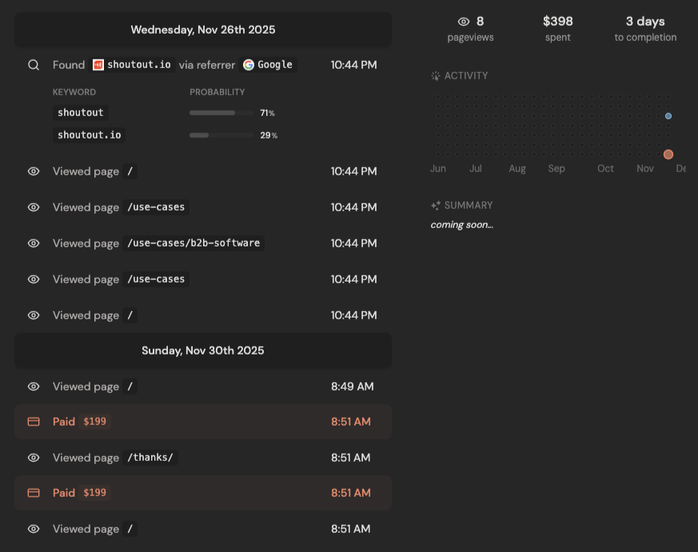The image size is (698, 552).
Task: Open the shoutout.io site chip in Found row
Action: 133,65
